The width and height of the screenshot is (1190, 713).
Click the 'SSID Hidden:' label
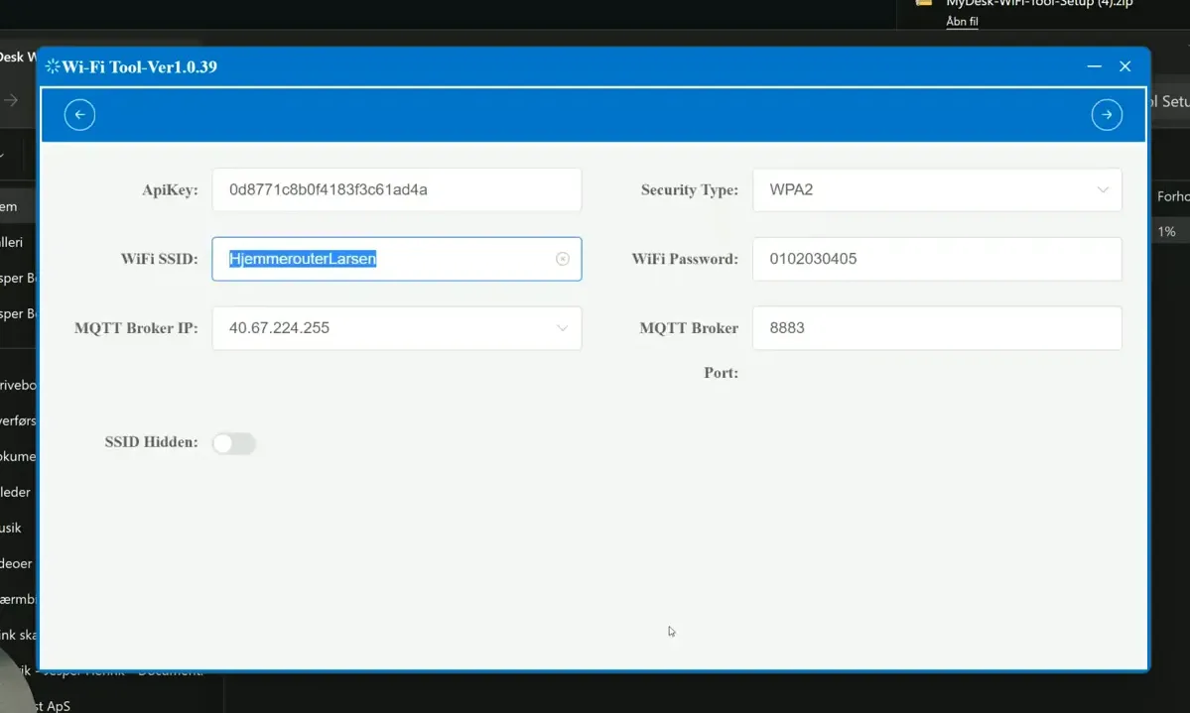point(151,441)
